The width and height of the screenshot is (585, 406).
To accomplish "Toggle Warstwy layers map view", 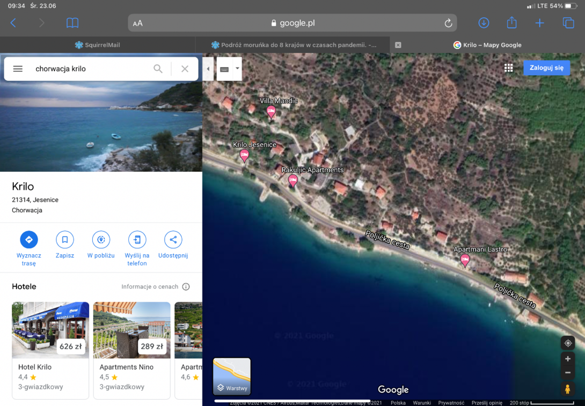I will [232, 376].
